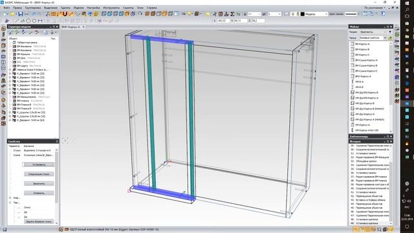Expand the first К_Шкопы 3,5x30 node

pyautogui.click(x=10, y=113)
